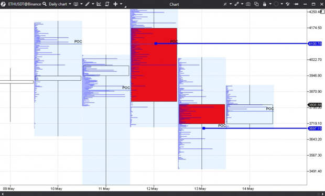325x196 pixels.
Task: Click the link chain icon
Action: 236,4
